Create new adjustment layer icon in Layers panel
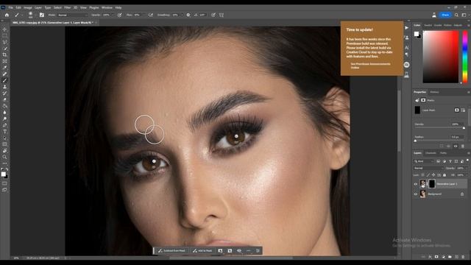471x265 pixels. (443, 257)
